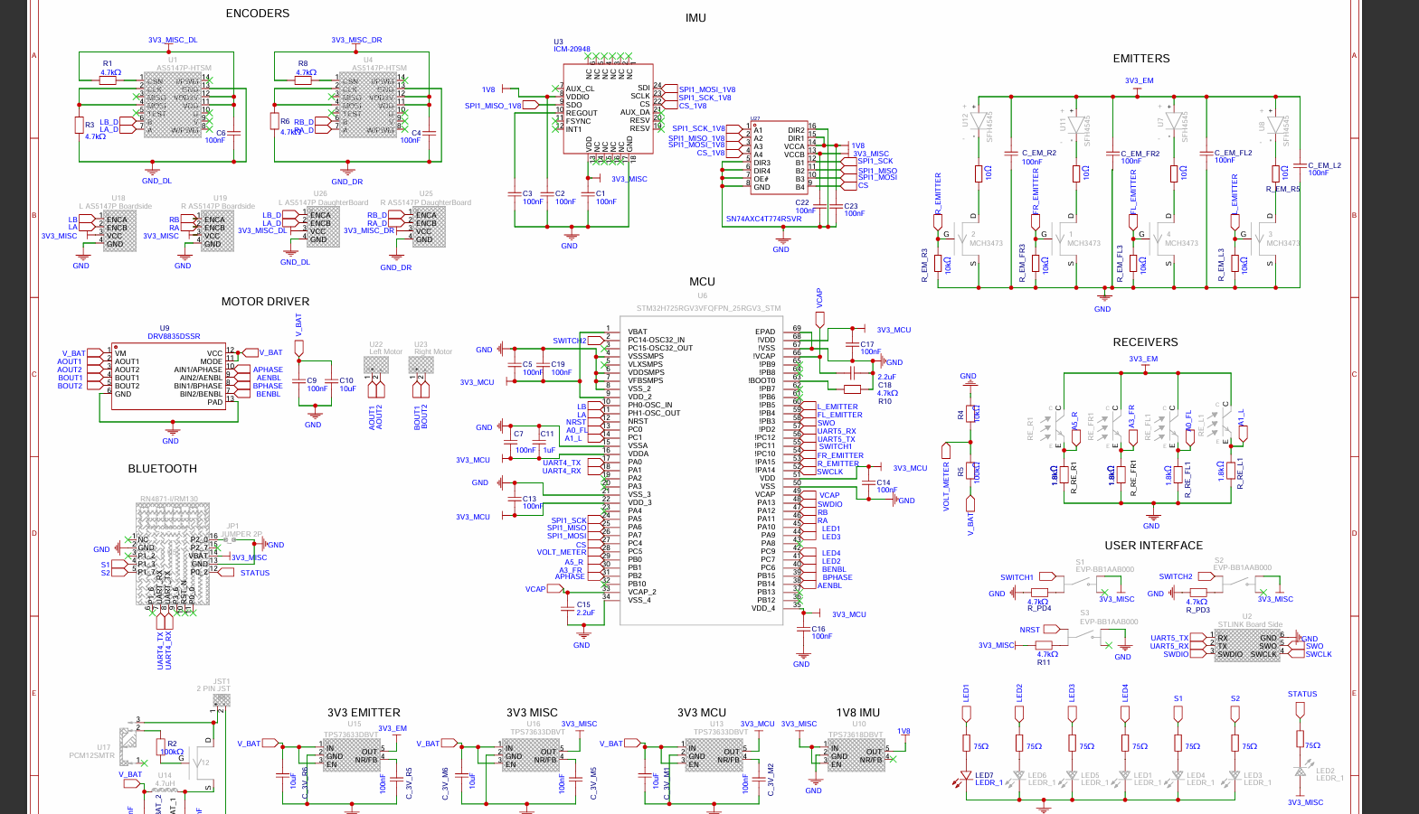Select capacitor C22 label

click(802, 202)
